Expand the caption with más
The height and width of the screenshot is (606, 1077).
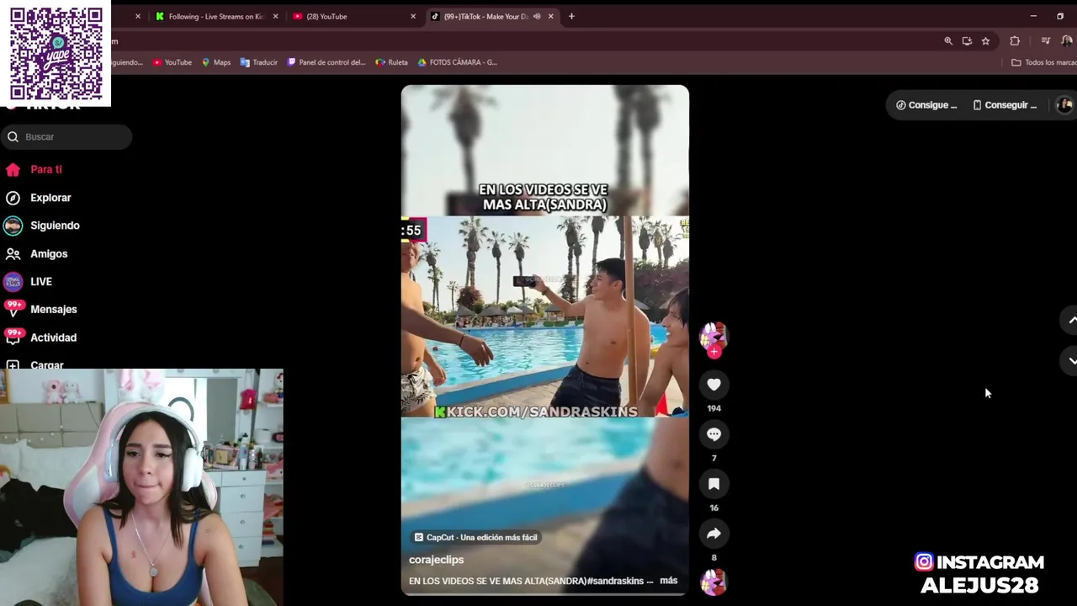[668, 581]
